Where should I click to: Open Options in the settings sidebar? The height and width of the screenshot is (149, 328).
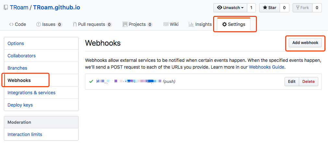(41, 43)
